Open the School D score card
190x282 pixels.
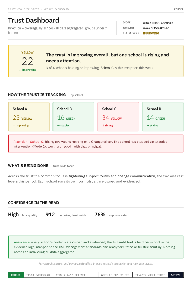(162, 117)
